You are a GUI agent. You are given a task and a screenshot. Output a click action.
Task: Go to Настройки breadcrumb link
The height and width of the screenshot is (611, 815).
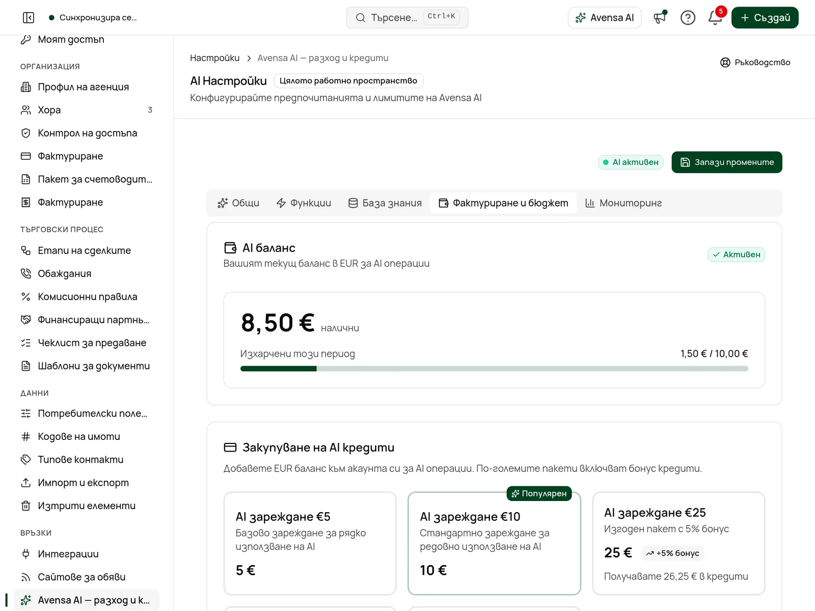click(214, 58)
